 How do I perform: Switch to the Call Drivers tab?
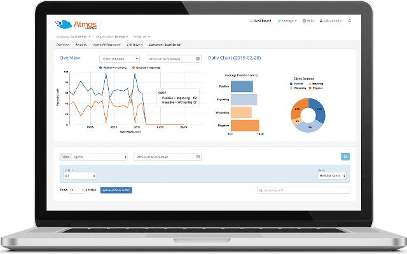[135, 44]
